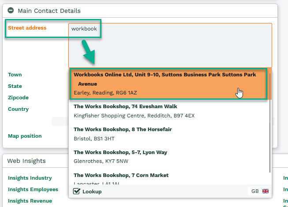Select the Workbooks Online Ltd address suggestion
Screen dimensions: 288x207
[x=170, y=84]
